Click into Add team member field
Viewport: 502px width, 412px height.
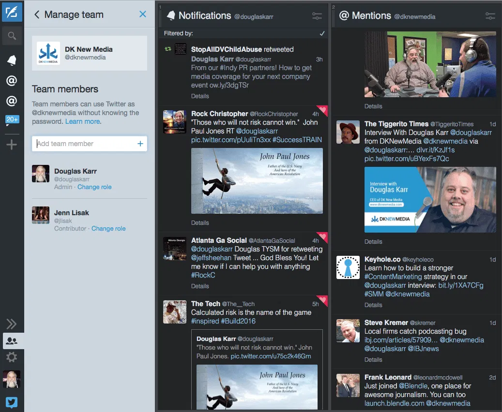click(85, 144)
